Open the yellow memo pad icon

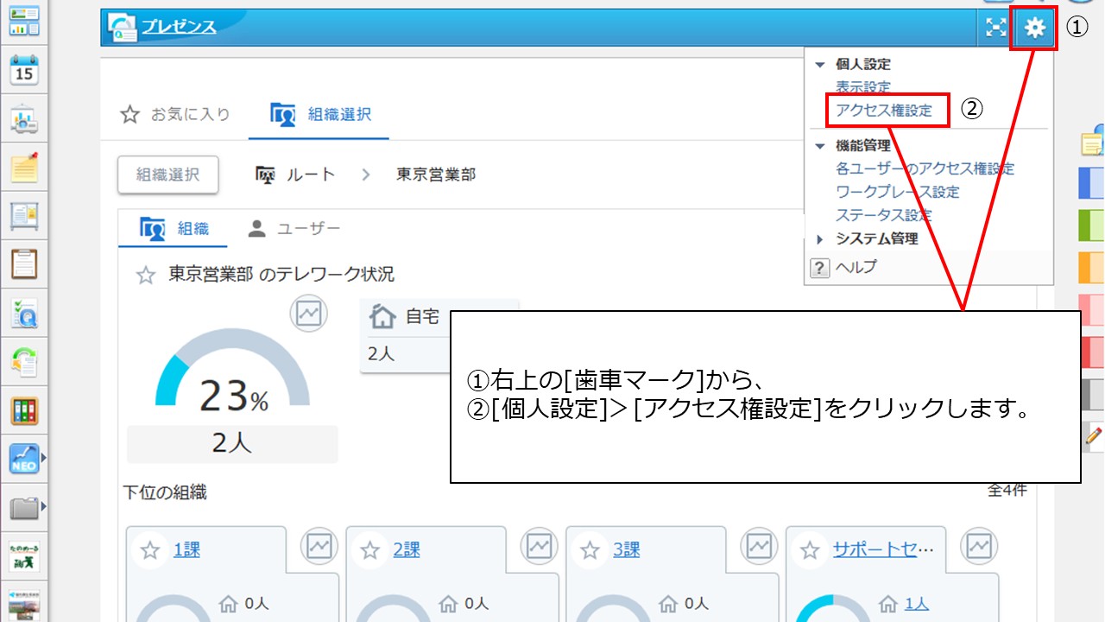tap(24, 168)
